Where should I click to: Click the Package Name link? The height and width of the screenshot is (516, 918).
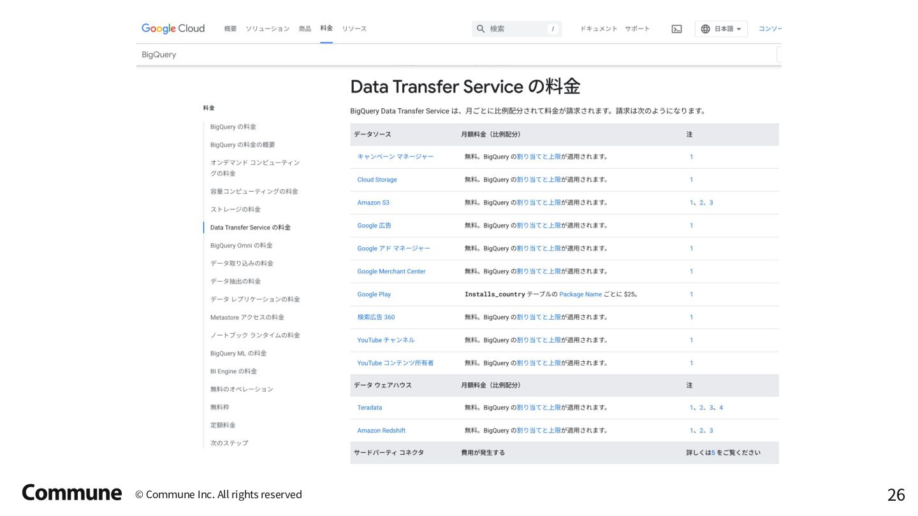[580, 294]
